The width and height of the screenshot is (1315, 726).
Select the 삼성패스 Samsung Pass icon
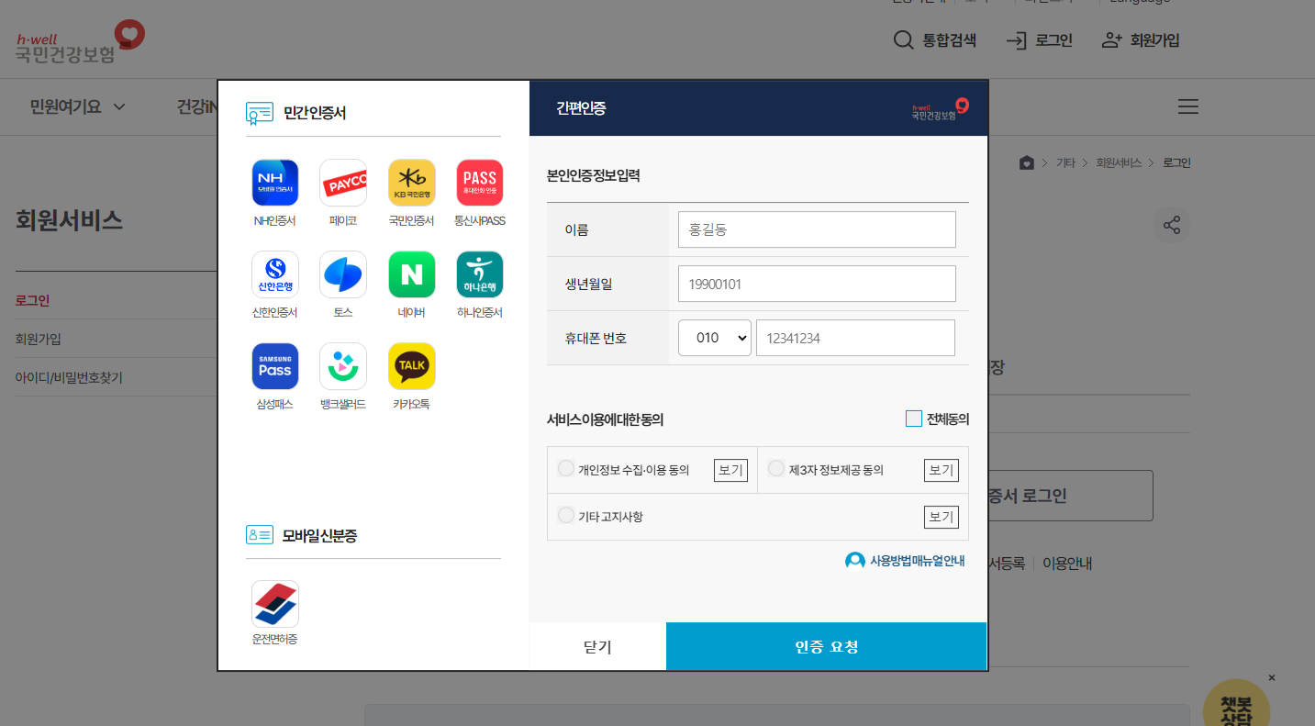click(275, 366)
